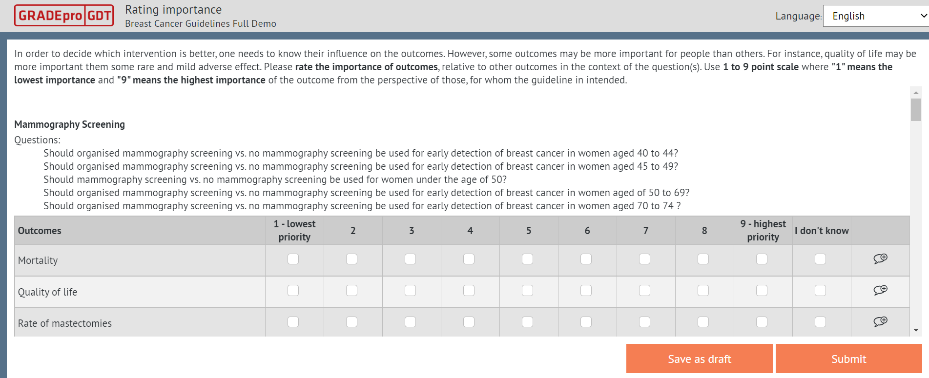Rate Rate of mastectomies as 3

click(411, 321)
